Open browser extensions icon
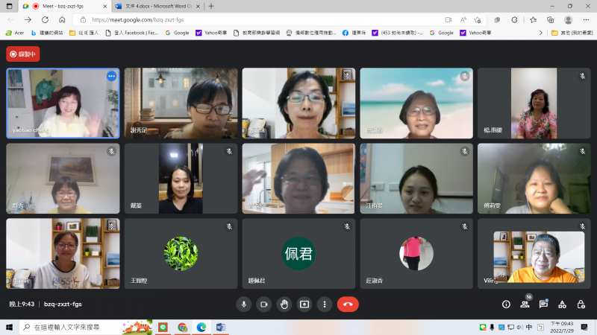Screen dimensions: 597x335 pos(514,20)
